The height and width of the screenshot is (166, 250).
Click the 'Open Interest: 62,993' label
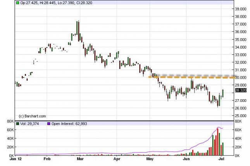click(69, 124)
